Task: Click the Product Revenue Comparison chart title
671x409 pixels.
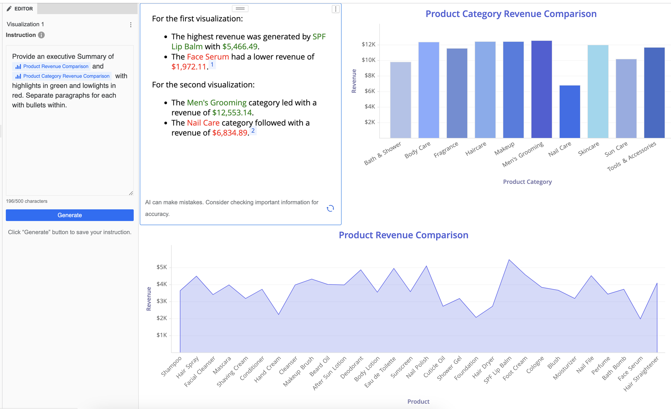Action: (403, 235)
